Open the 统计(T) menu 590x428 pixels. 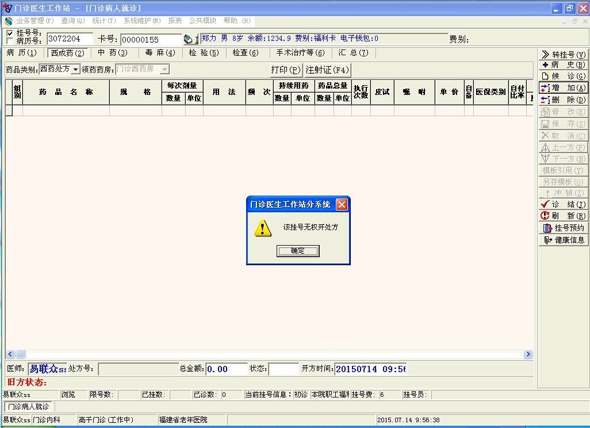coord(104,21)
